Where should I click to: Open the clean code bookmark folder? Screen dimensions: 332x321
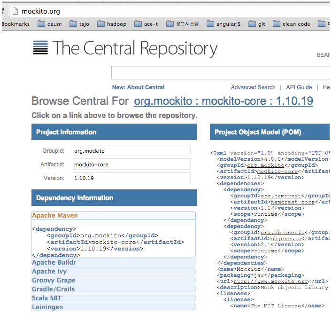tap(292, 24)
